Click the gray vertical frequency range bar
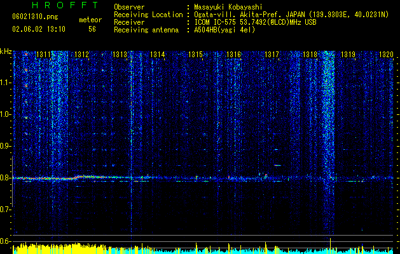400x254 pixels. [13, 182]
